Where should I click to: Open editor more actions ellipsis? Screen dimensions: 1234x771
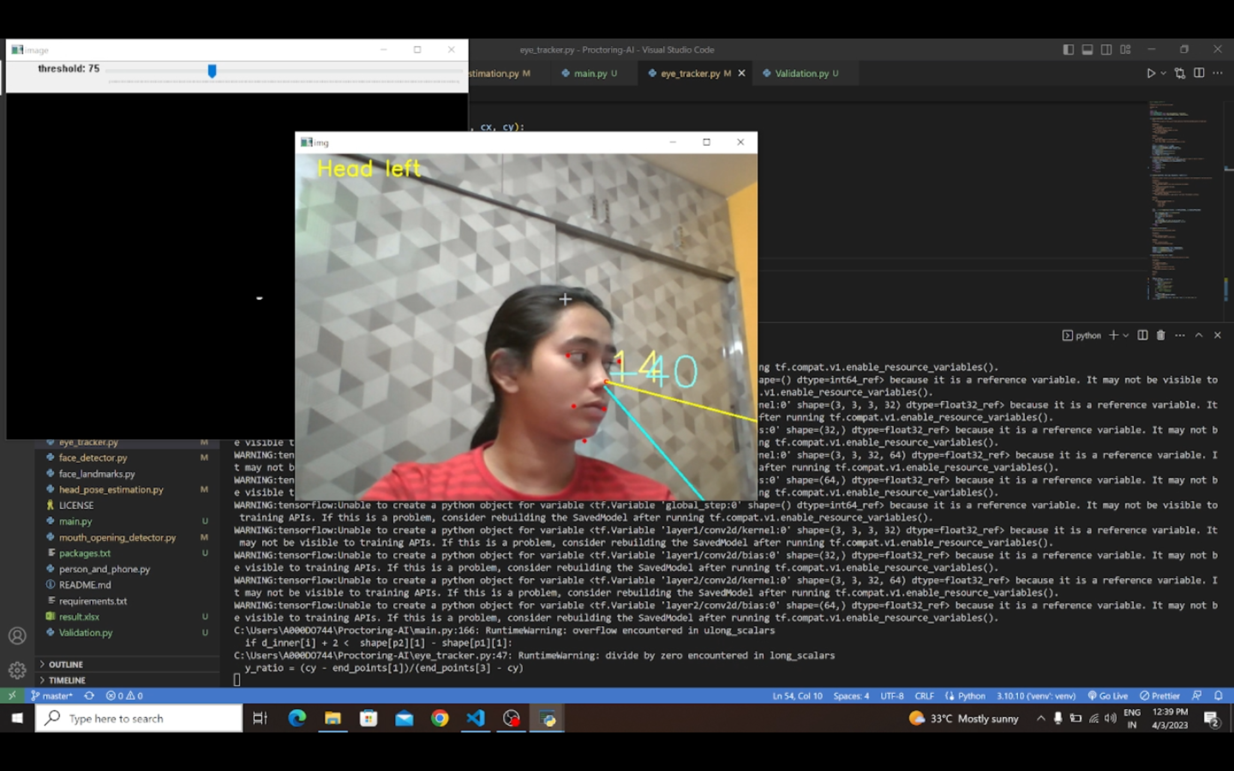coord(1218,73)
